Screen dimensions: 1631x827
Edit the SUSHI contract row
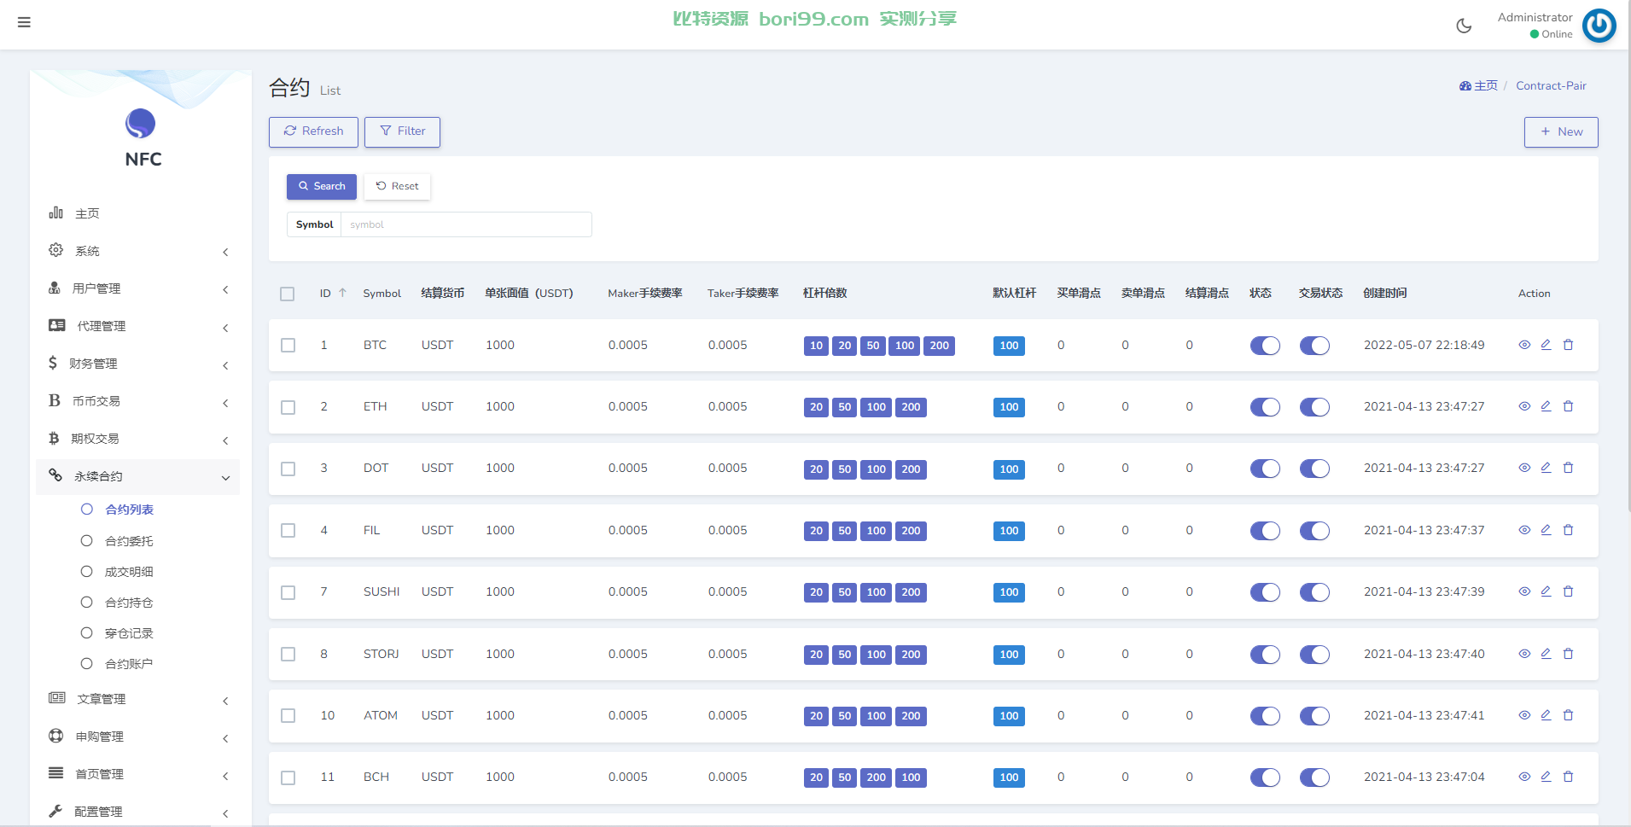point(1546,591)
